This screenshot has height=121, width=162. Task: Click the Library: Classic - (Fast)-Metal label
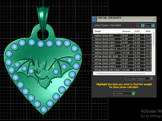108,26
